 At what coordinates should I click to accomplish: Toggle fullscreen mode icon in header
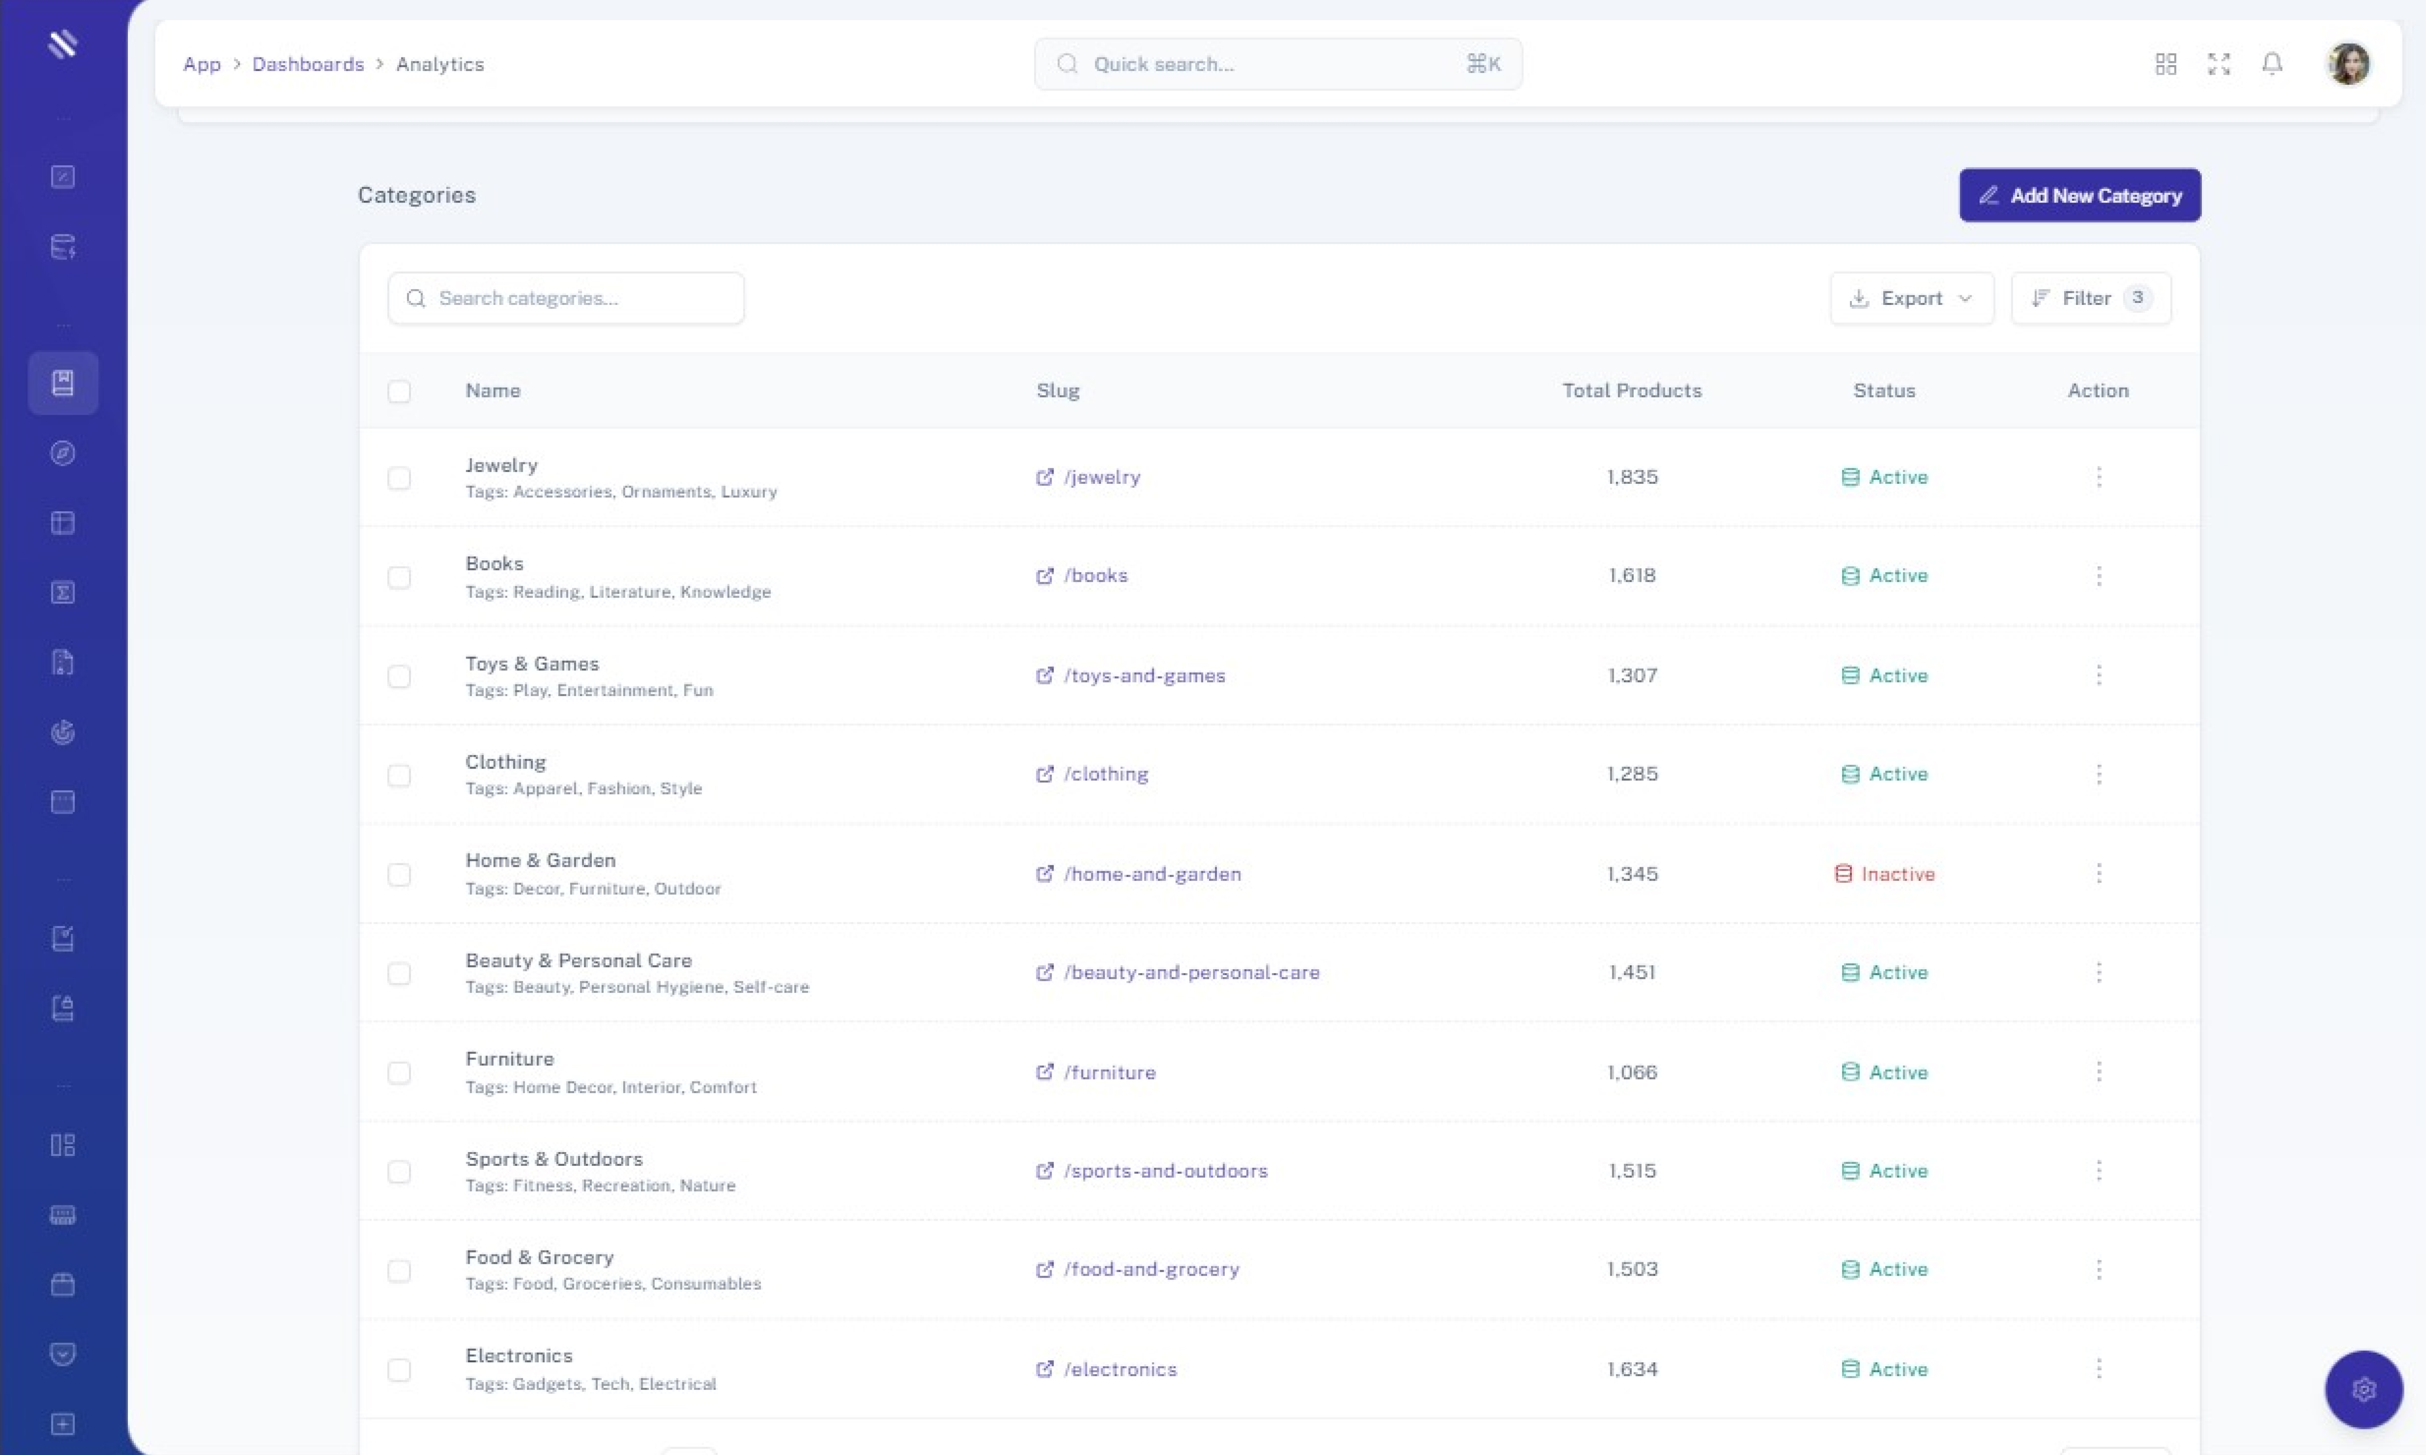[x=2219, y=64]
